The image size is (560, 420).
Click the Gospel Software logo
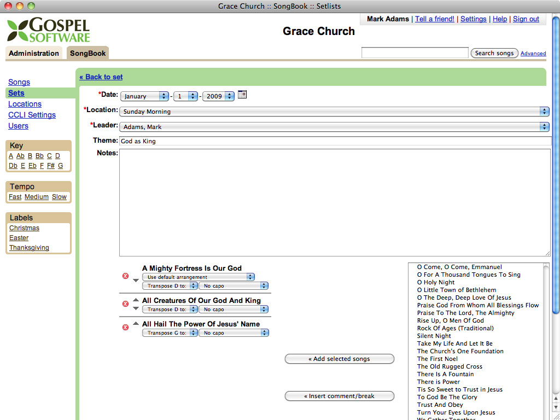tap(48, 31)
